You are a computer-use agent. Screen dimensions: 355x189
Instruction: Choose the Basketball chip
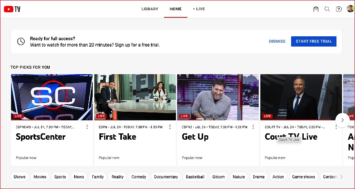click(x=195, y=177)
